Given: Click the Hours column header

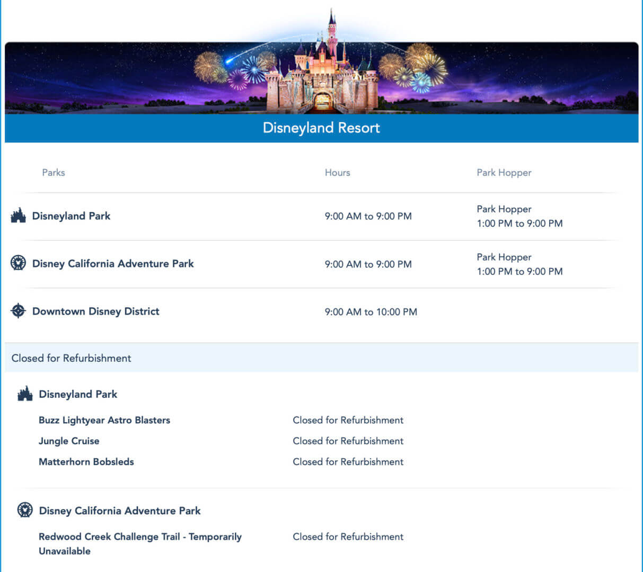Looking at the screenshot, I should (x=338, y=173).
